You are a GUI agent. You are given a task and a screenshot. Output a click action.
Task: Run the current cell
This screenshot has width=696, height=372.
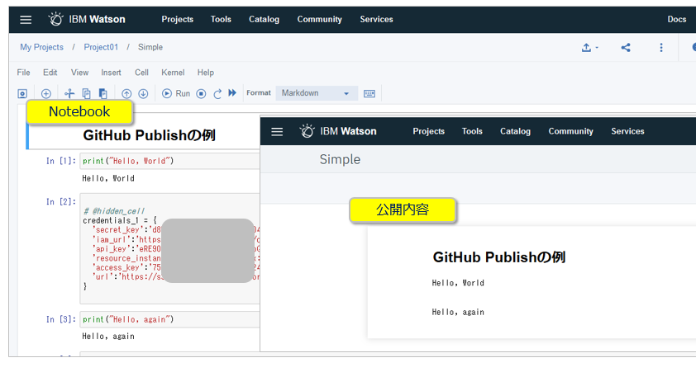176,93
